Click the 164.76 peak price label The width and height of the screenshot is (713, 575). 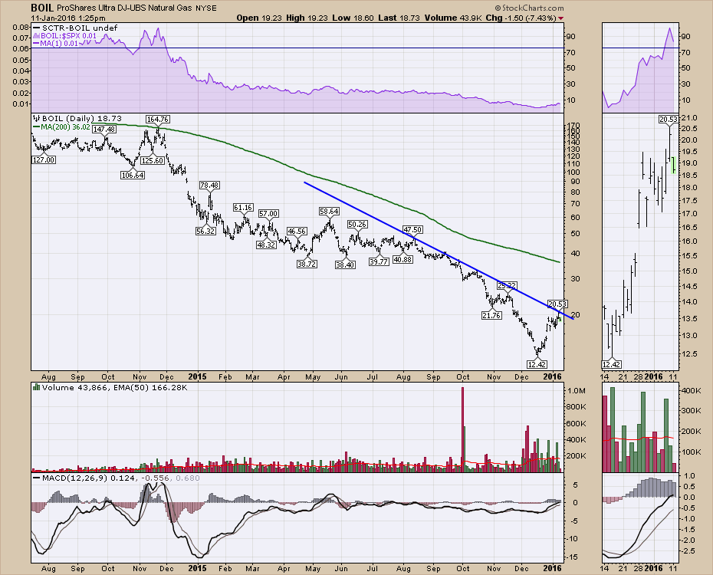158,120
